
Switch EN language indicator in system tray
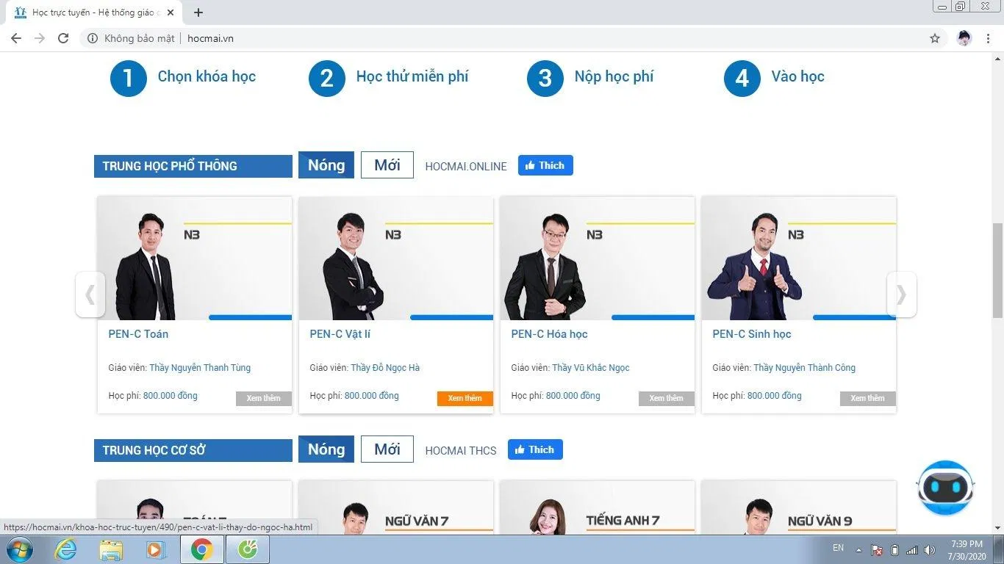click(x=837, y=548)
